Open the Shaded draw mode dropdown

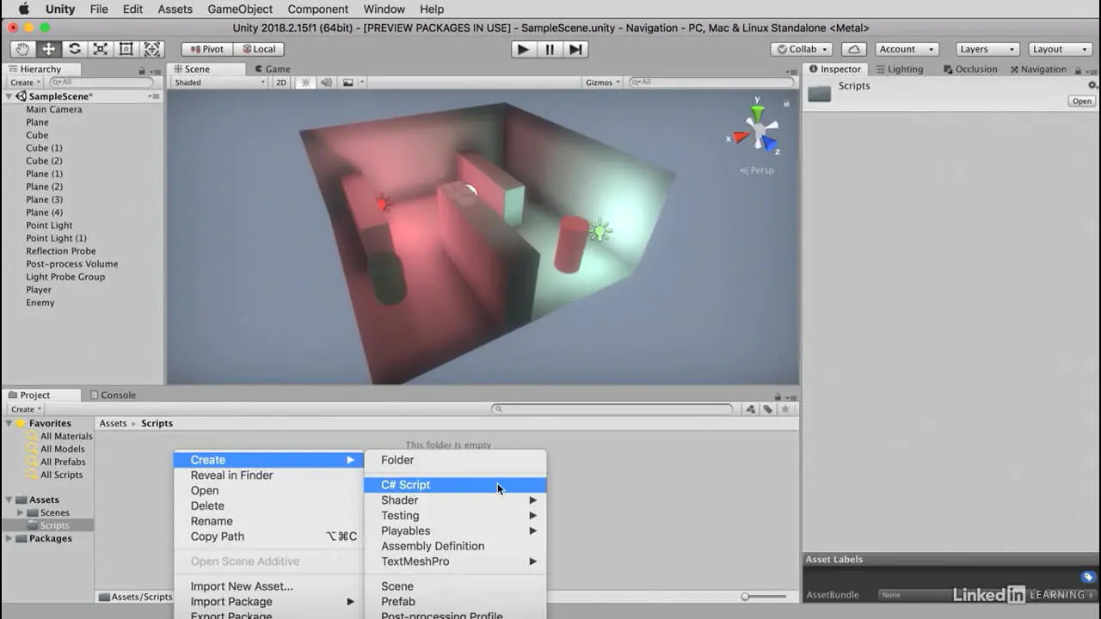[x=219, y=83]
